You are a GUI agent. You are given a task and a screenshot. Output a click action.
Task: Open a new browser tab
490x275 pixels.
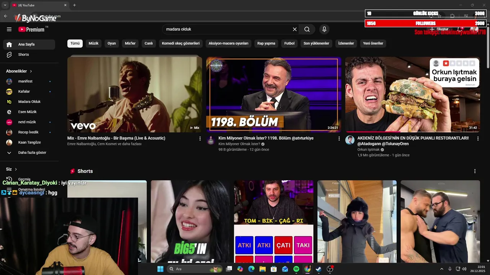pyautogui.click(x=74, y=5)
